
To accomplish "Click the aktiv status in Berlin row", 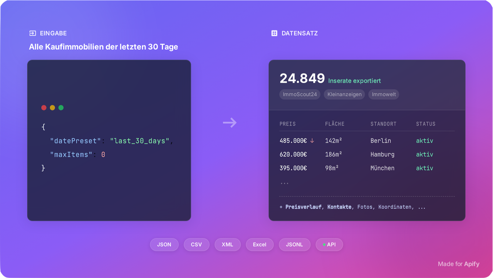I will [x=424, y=141].
